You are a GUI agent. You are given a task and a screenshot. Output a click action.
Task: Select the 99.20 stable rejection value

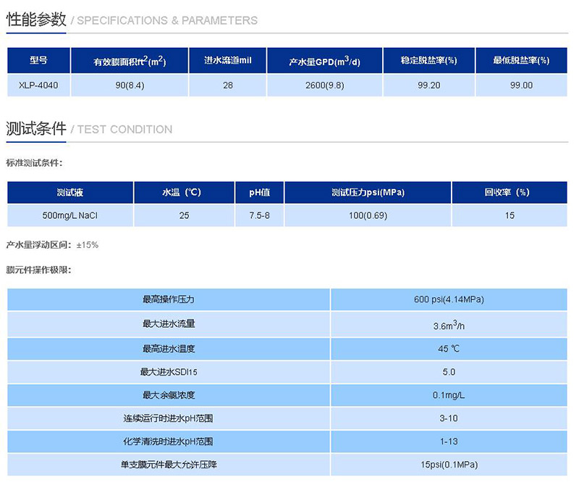[428, 86]
